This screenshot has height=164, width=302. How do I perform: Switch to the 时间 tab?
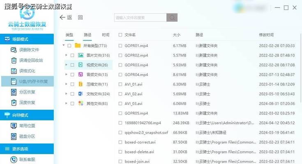pos(106,35)
